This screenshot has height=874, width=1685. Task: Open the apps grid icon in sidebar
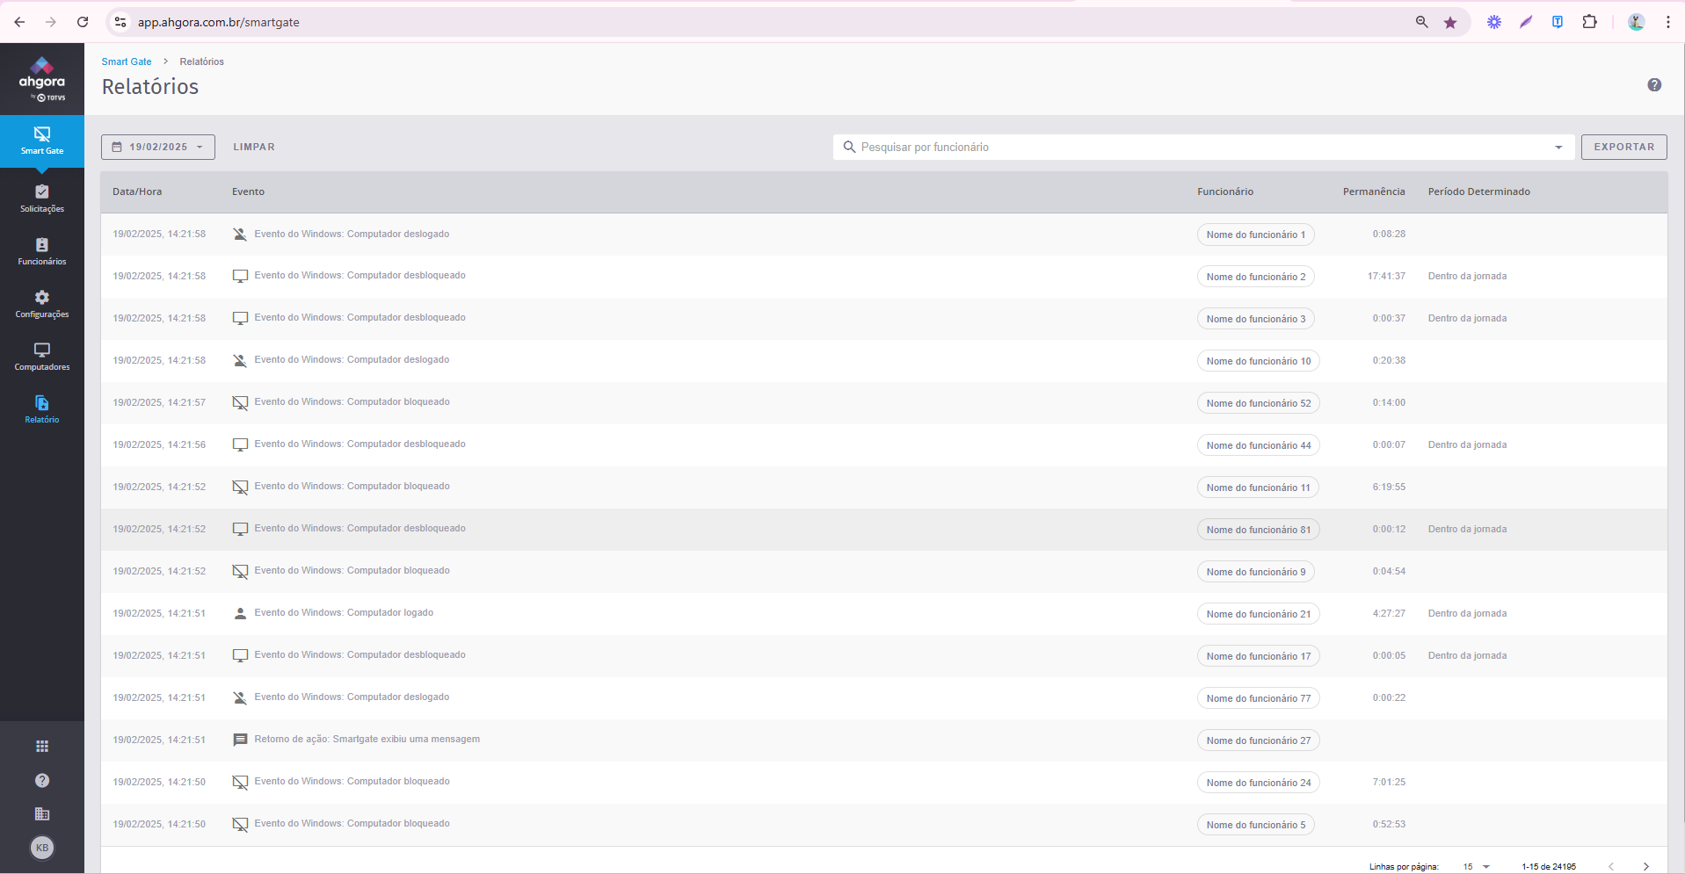[x=42, y=747]
